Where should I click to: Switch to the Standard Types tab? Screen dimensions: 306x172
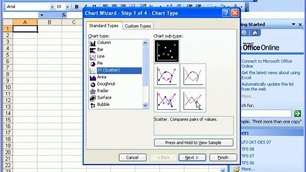coord(104,26)
